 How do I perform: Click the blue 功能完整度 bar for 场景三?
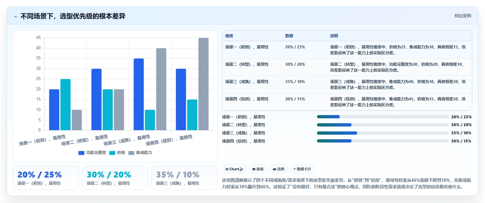coord(139,94)
